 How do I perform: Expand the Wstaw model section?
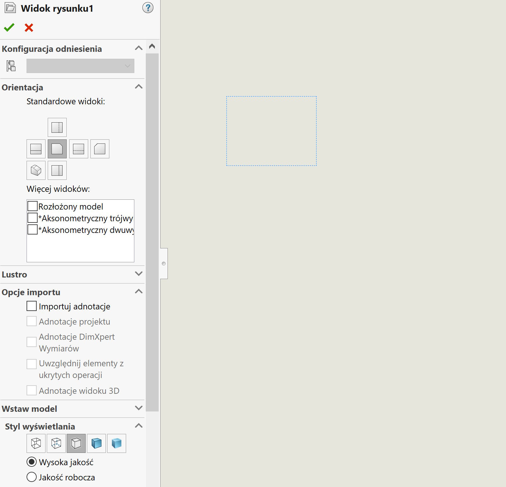[138, 408]
